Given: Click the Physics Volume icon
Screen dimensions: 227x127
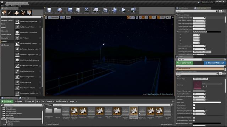Looking at the screenshot, I should point(17,82).
